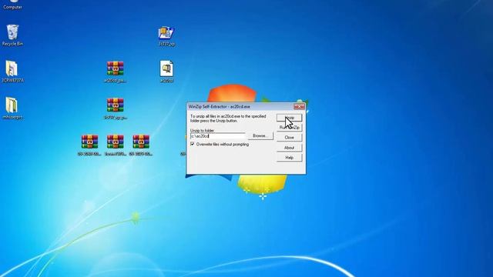
Task: Click the Help button in the extractor dialog
Action: [290, 158]
